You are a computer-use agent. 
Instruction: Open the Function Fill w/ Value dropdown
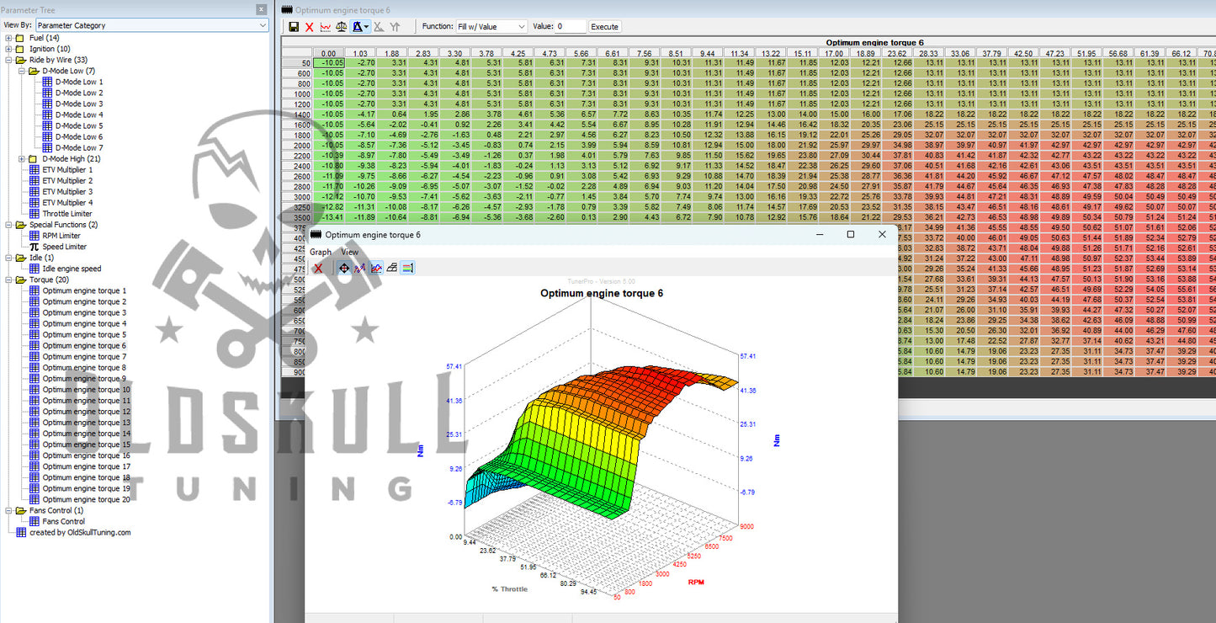click(491, 27)
